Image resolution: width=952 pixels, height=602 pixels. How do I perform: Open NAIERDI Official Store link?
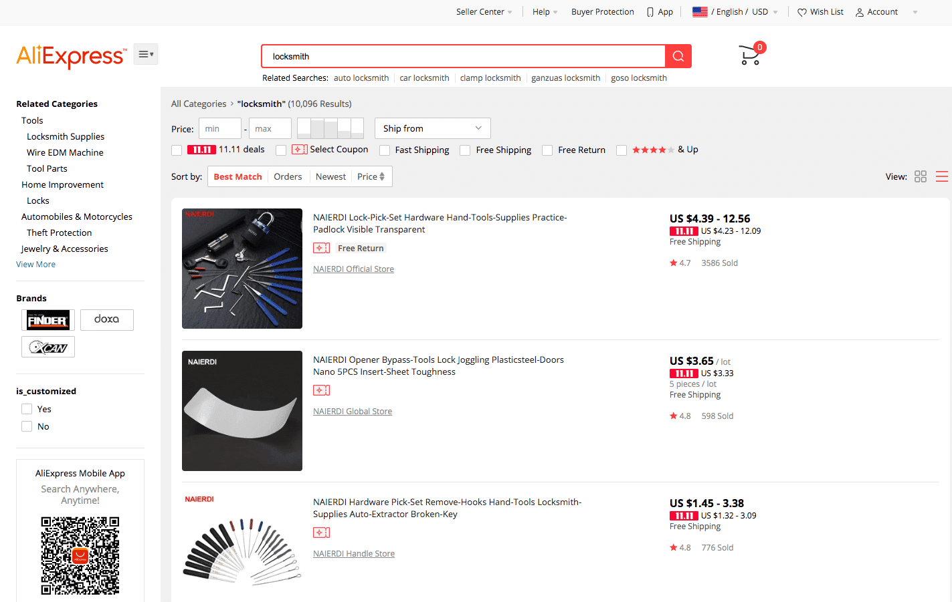(x=353, y=269)
